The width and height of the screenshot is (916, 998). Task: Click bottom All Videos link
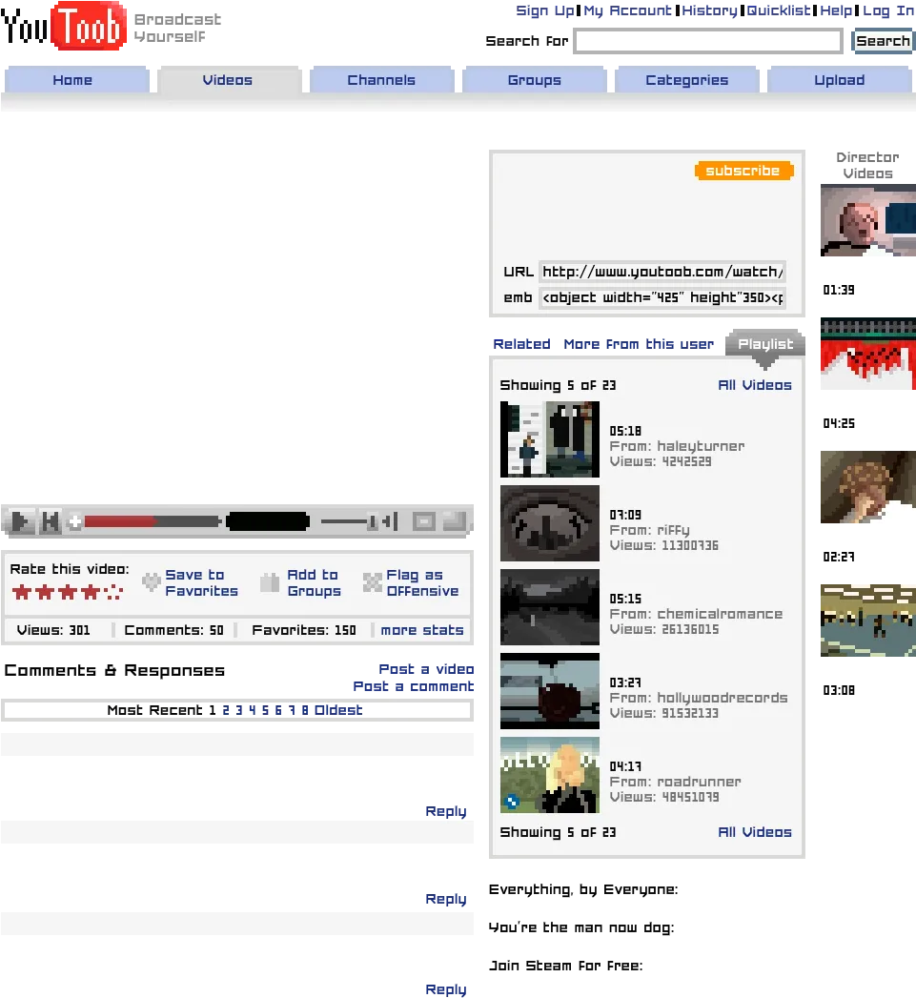pyautogui.click(x=755, y=832)
